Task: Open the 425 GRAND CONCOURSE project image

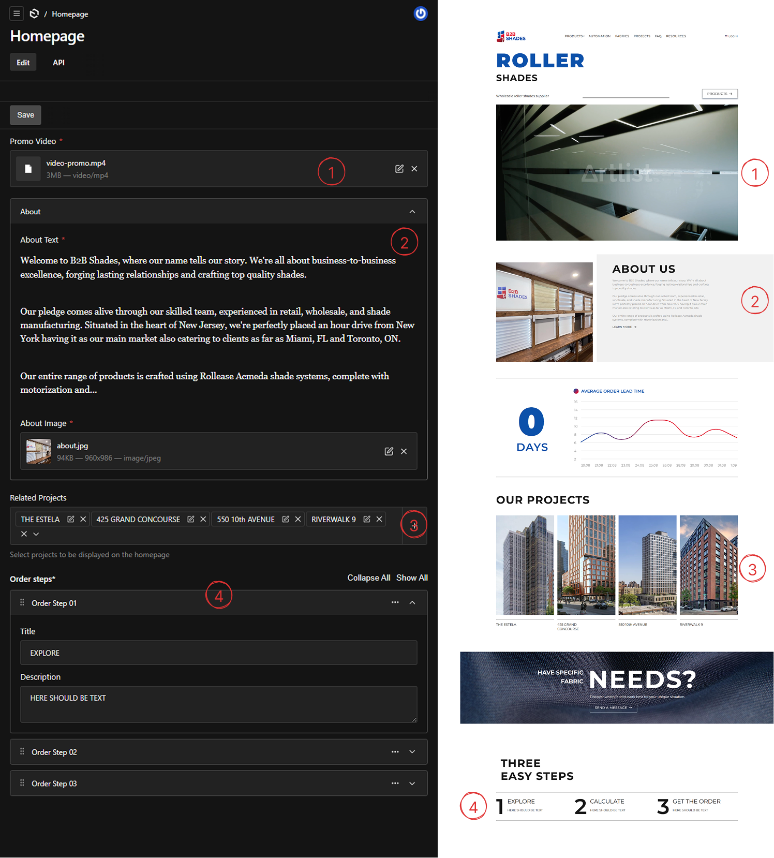Action: [586, 565]
